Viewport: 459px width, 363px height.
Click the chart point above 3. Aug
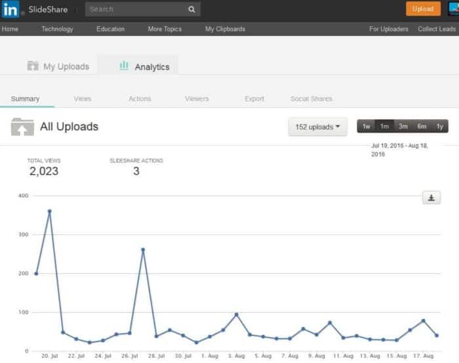click(236, 315)
